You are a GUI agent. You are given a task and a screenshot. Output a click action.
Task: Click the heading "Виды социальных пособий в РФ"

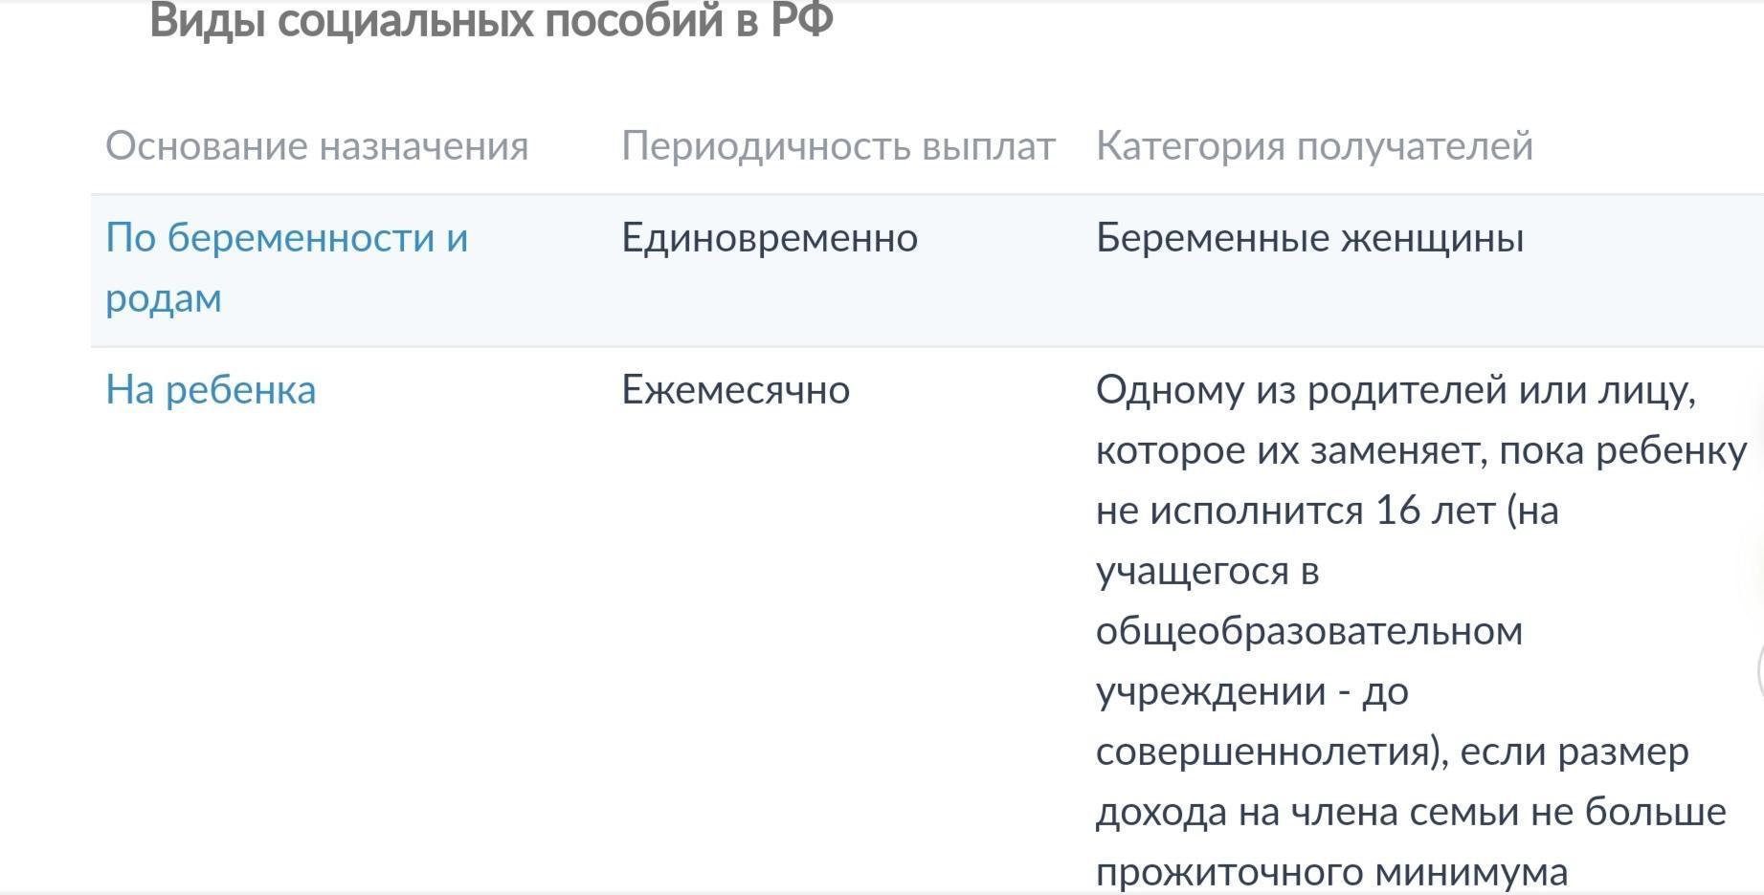click(491, 21)
